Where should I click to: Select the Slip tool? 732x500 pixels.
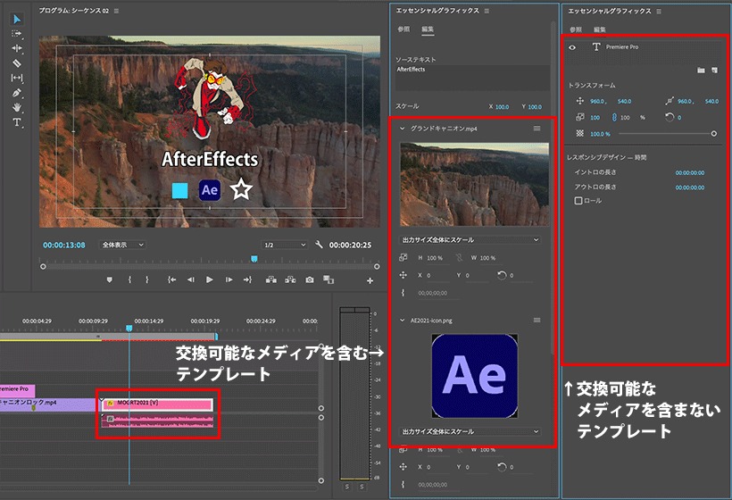[x=17, y=78]
